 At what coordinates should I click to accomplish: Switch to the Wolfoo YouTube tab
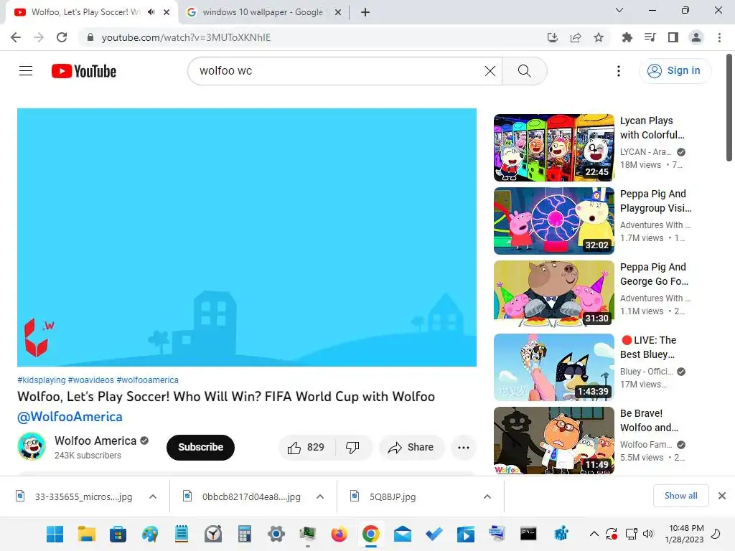pyautogui.click(x=85, y=12)
